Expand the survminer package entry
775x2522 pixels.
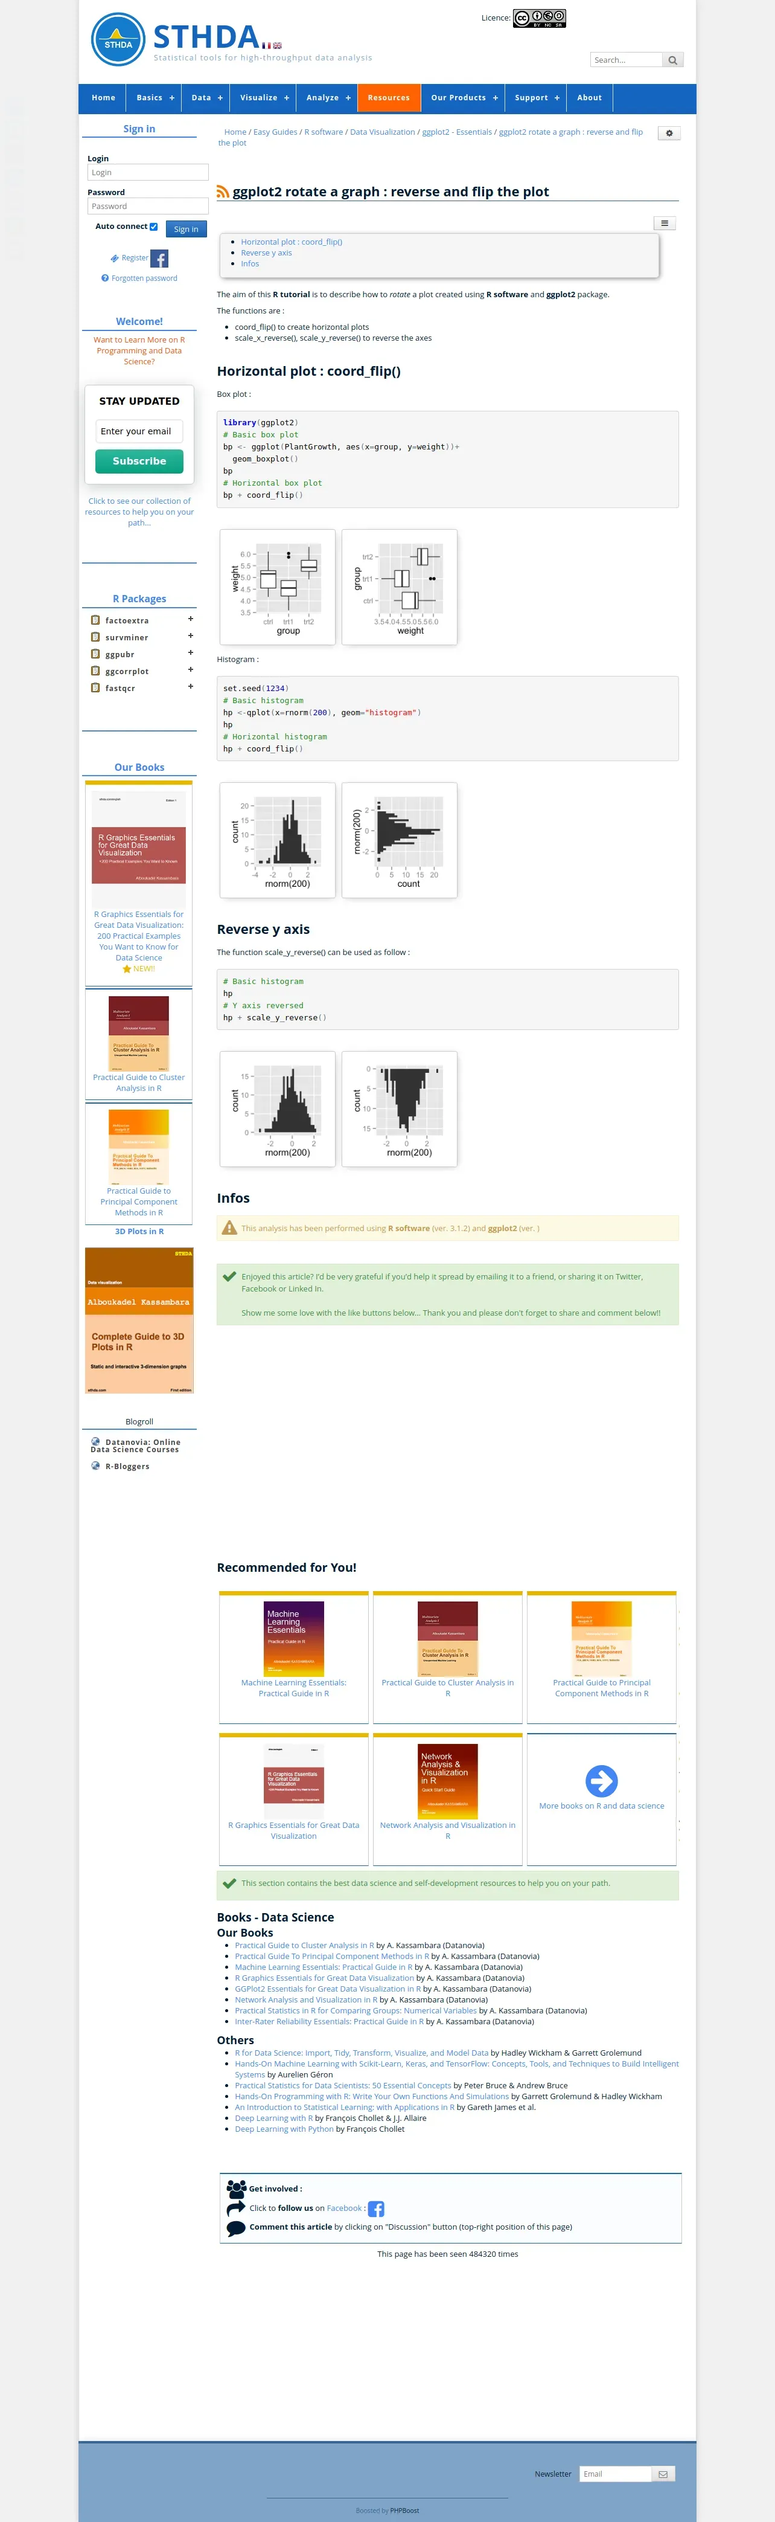point(191,635)
